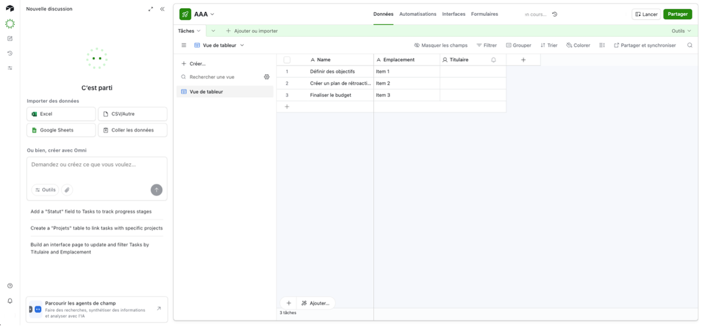Screen dimensions: 702x327
Task: Open the sliders settings icon in left sidebar
Action: [x=10, y=68]
